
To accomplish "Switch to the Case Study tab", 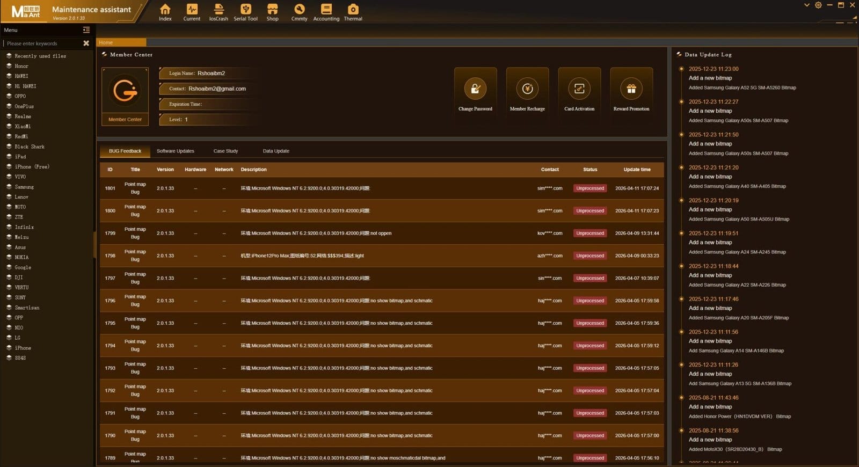I will tap(225, 151).
